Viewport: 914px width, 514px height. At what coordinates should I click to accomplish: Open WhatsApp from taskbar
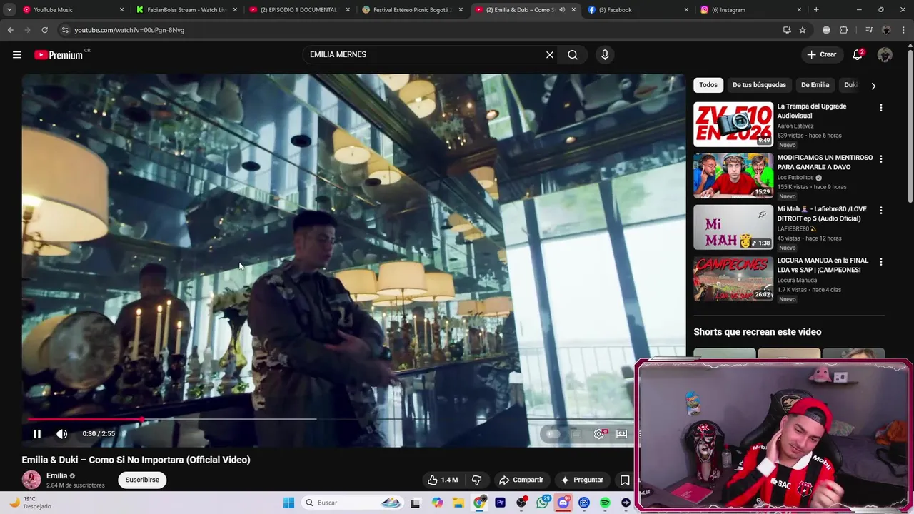click(542, 503)
